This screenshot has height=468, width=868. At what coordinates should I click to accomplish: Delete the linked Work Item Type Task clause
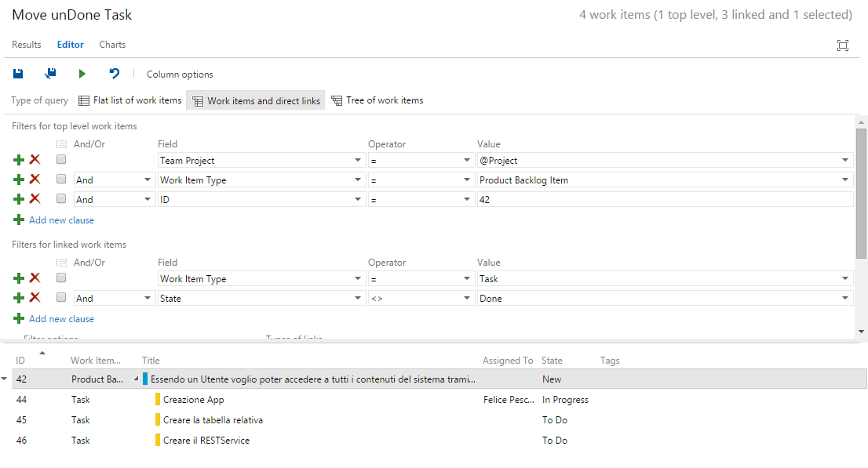point(35,278)
